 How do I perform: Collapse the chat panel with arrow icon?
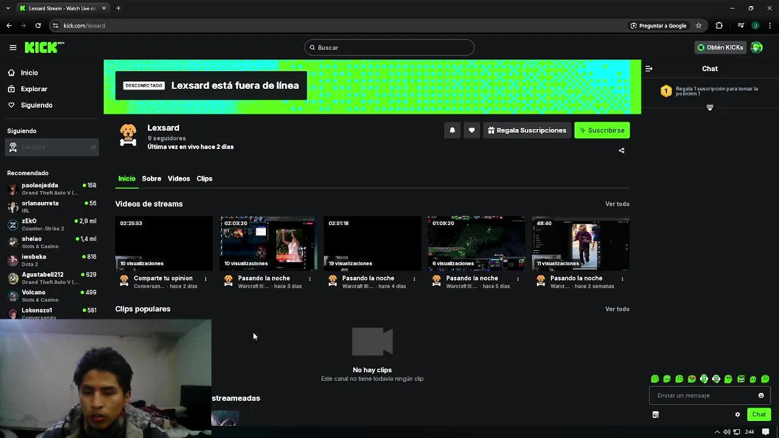[649, 69]
